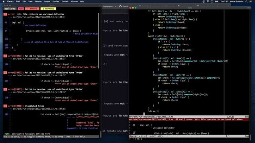Click the pink run badge
This screenshot has width=255, height=143.
[21, 9]
